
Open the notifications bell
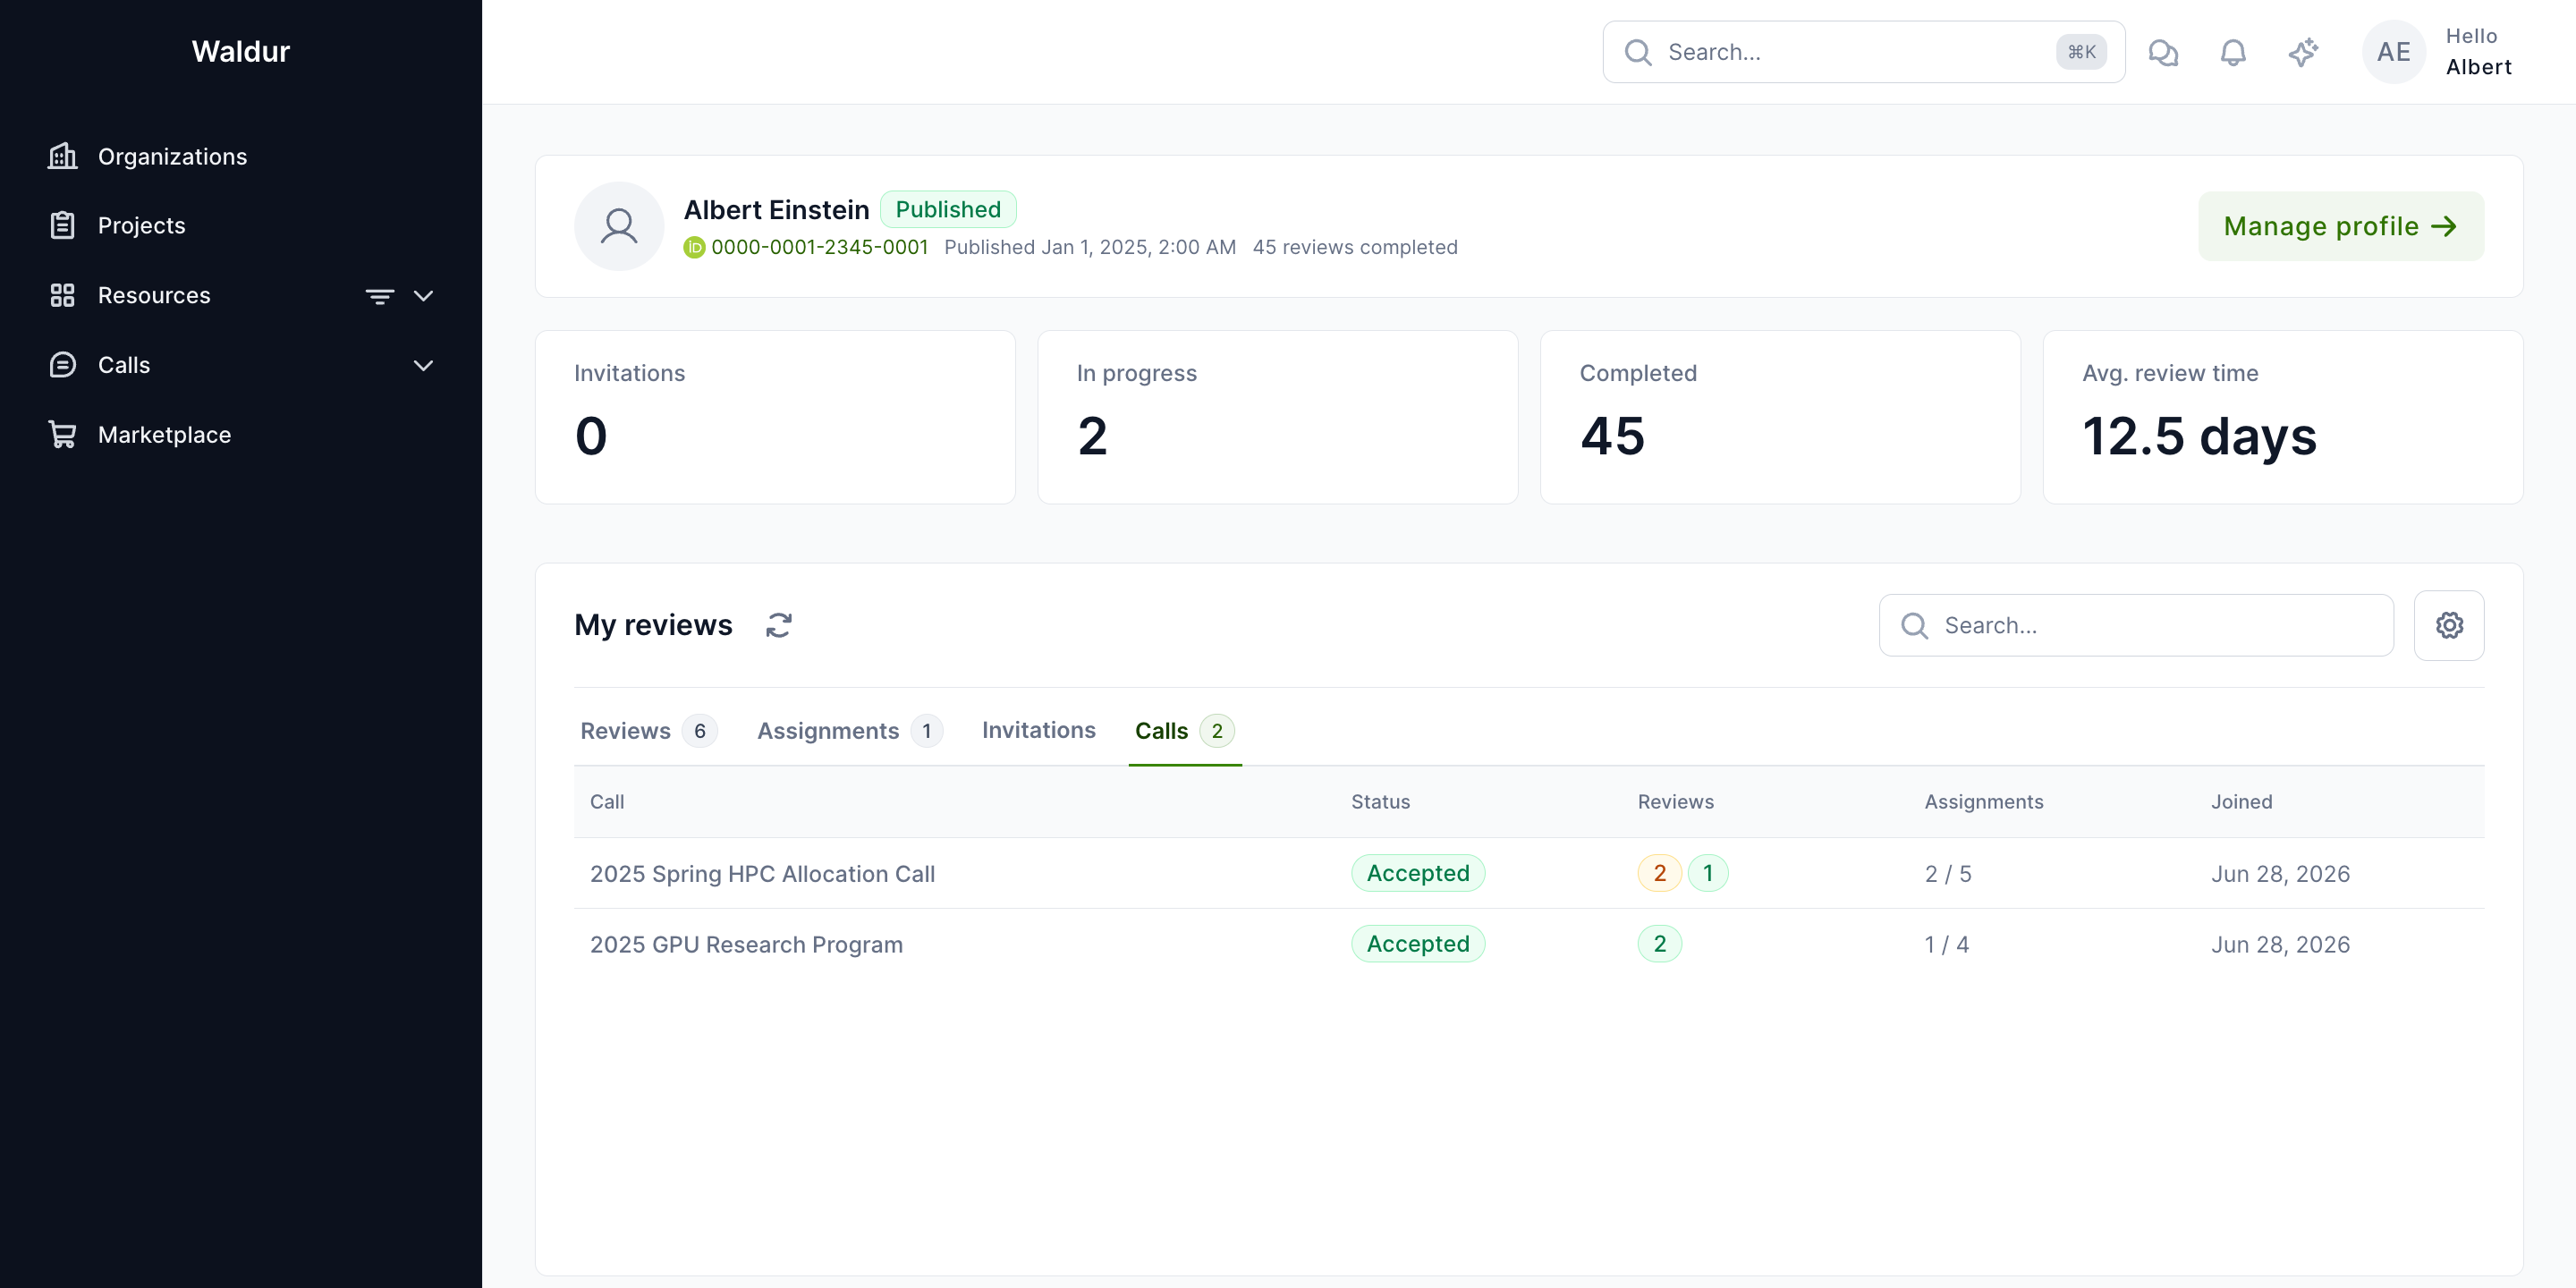click(2233, 52)
